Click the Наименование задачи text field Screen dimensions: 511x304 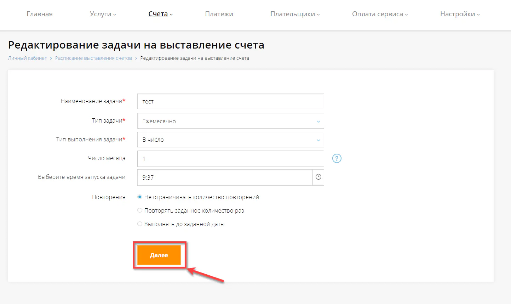click(230, 101)
